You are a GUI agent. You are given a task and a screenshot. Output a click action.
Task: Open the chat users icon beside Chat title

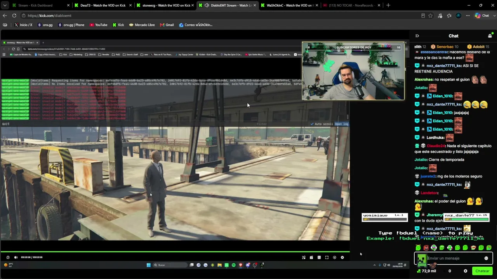(490, 36)
